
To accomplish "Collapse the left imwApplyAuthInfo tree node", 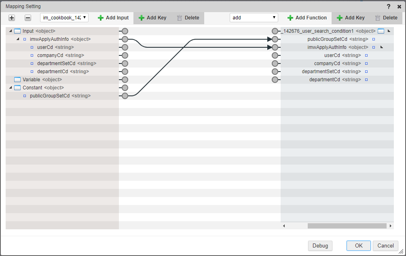I will 18,39.
